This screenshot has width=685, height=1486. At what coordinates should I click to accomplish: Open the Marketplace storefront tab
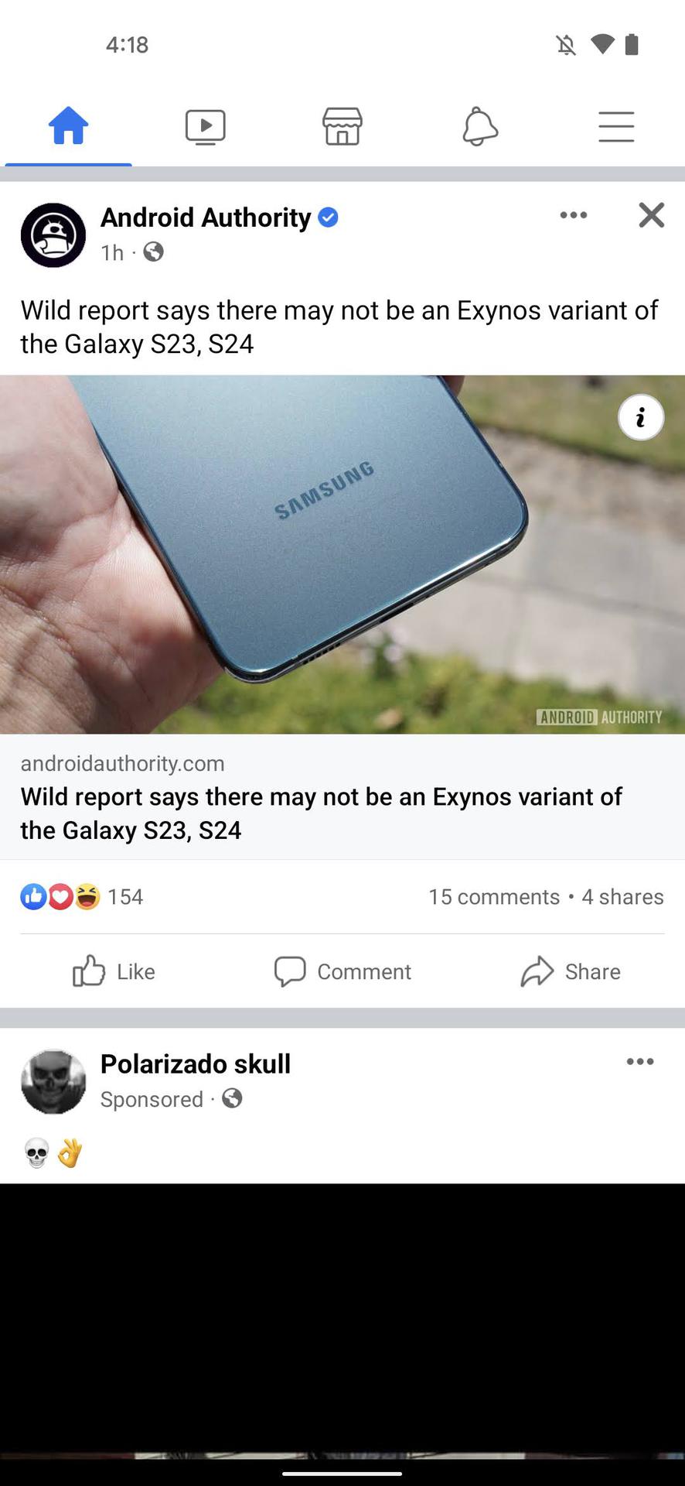(342, 126)
